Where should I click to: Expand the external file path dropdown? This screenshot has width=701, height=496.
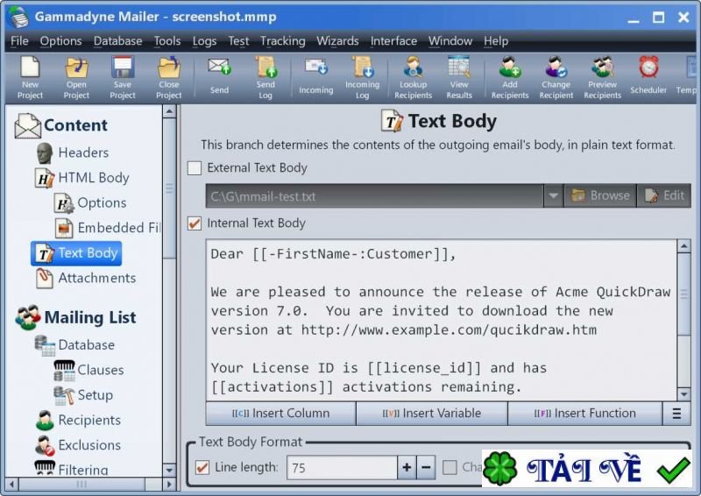(554, 196)
